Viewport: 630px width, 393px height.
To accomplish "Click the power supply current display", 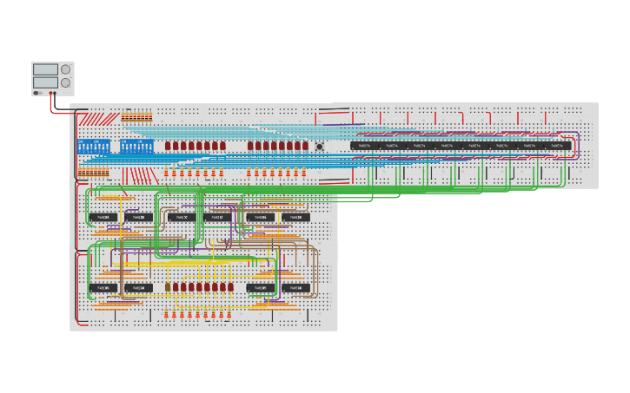I will (x=46, y=82).
